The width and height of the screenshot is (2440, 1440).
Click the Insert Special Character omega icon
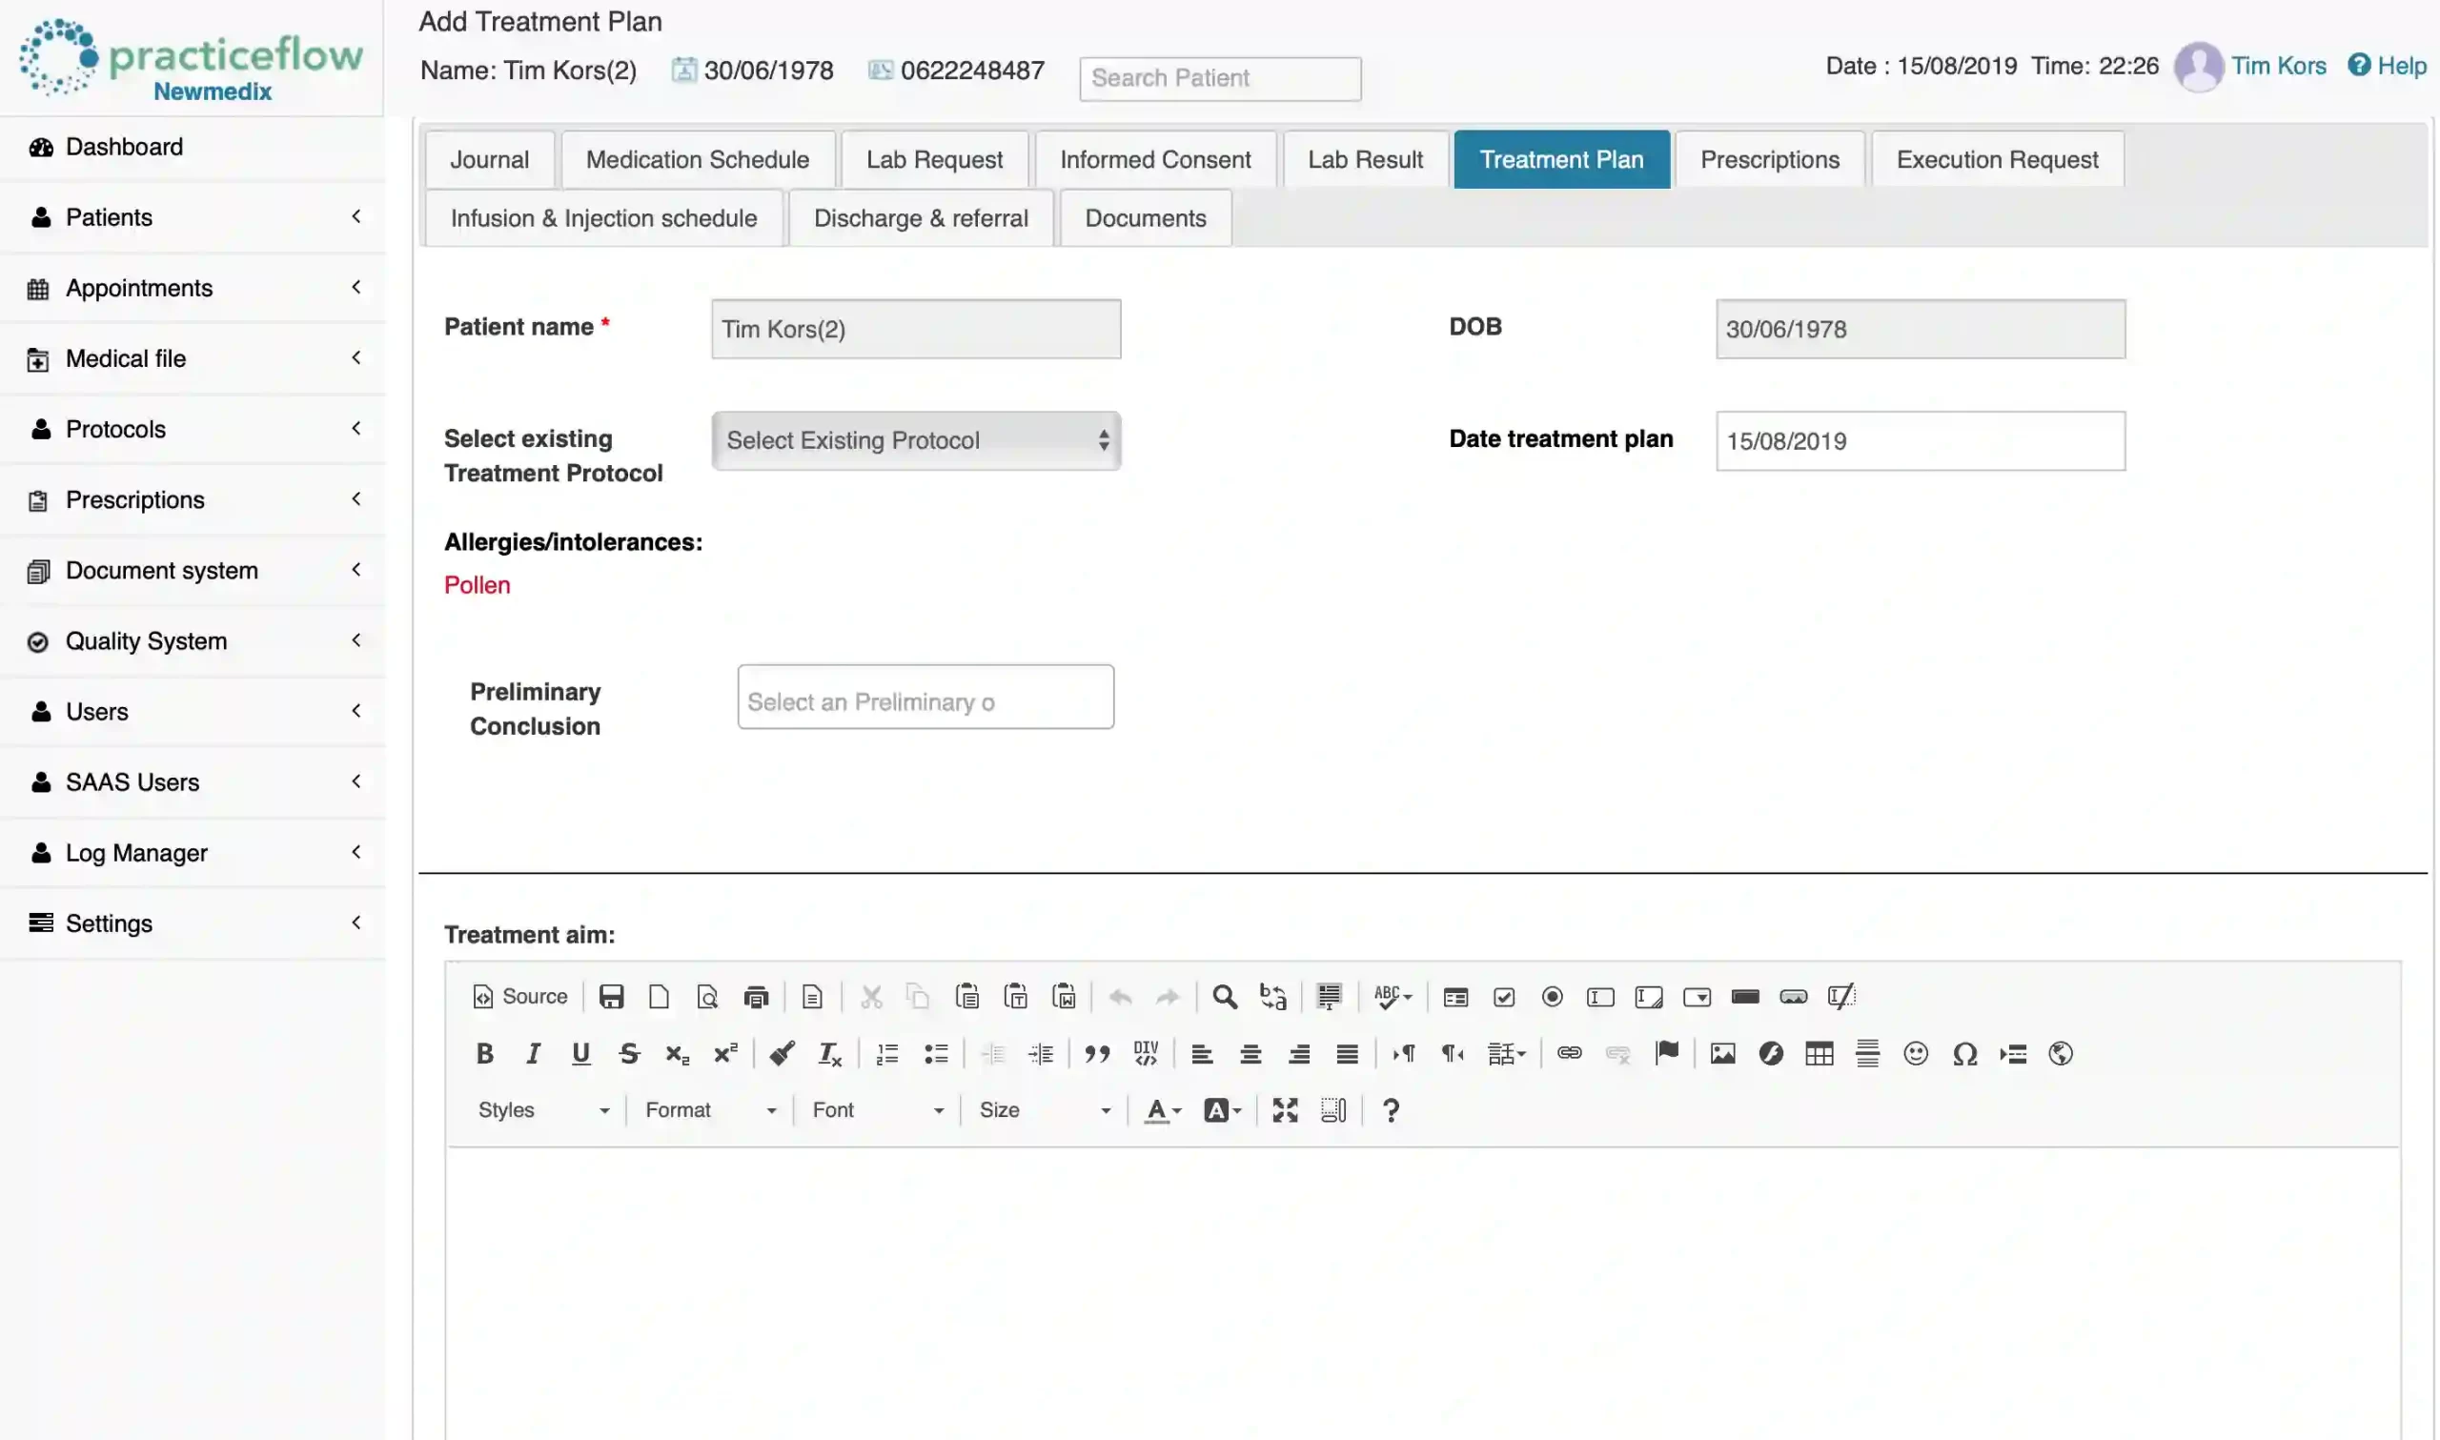pos(1965,1054)
